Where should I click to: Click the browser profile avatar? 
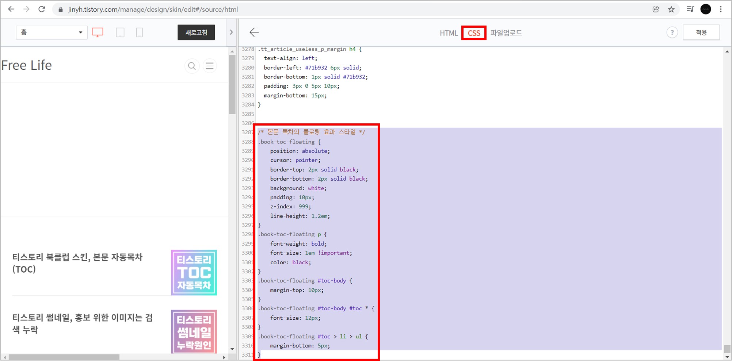click(705, 9)
